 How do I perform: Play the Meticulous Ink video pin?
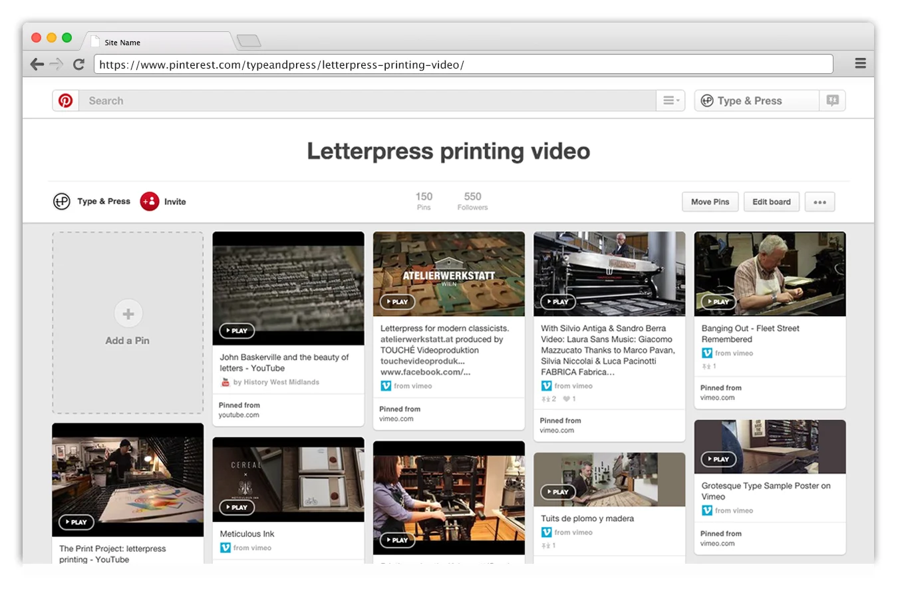coord(237,507)
